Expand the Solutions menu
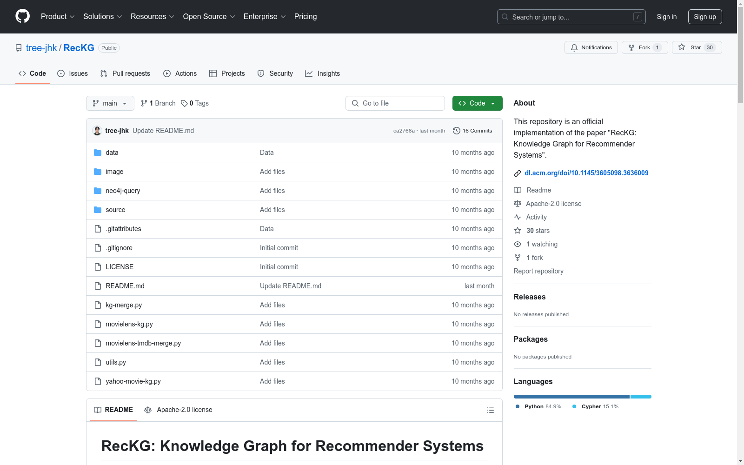 tap(103, 16)
